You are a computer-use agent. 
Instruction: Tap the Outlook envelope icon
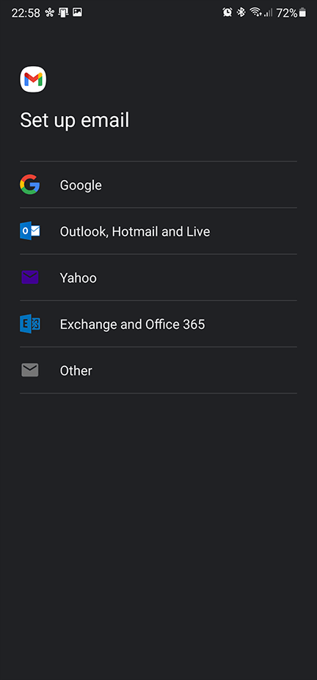[x=30, y=231]
